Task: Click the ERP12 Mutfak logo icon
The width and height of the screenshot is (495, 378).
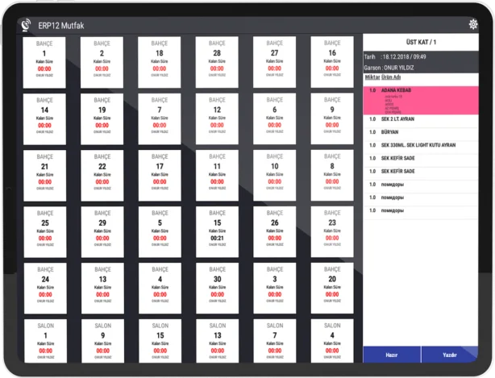Action: [27, 25]
